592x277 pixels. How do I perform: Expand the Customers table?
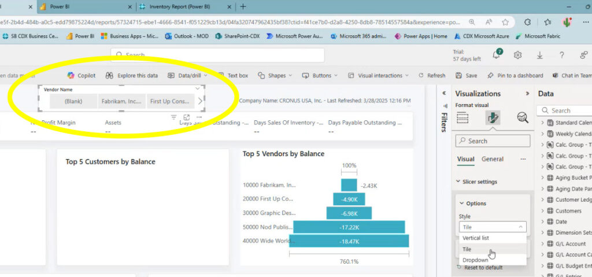pos(542,211)
